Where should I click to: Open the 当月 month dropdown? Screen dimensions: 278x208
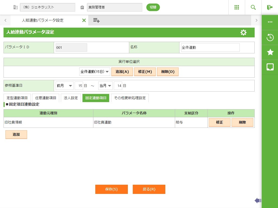[105, 86]
